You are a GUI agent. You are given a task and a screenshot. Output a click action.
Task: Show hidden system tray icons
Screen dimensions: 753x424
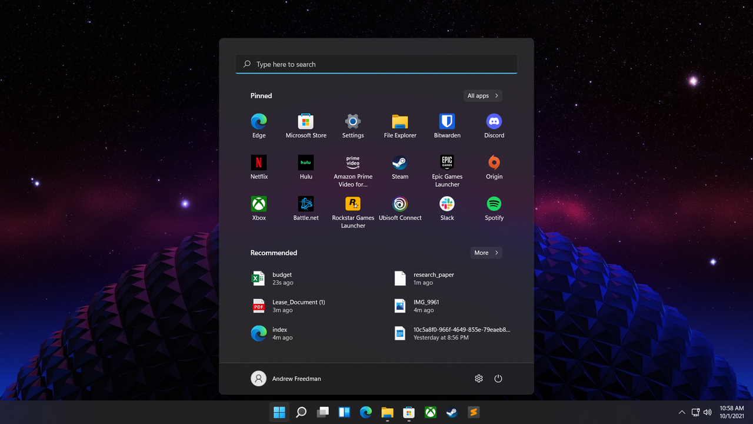pyautogui.click(x=682, y=412)
